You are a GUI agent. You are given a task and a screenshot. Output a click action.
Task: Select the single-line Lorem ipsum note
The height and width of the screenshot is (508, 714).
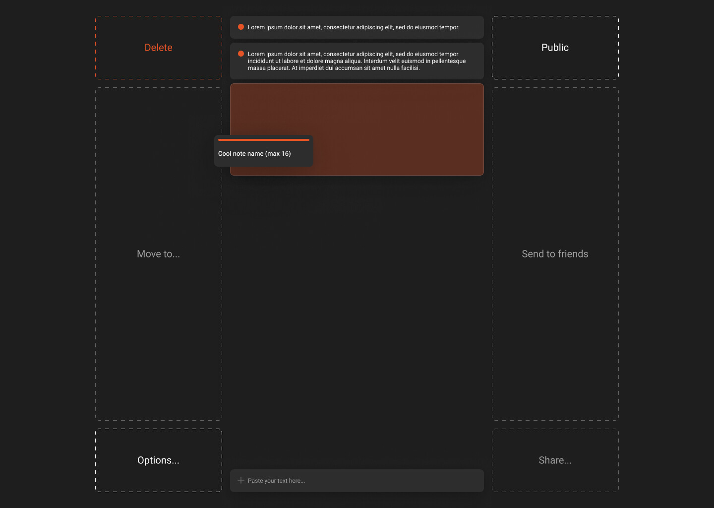(357, 27)
